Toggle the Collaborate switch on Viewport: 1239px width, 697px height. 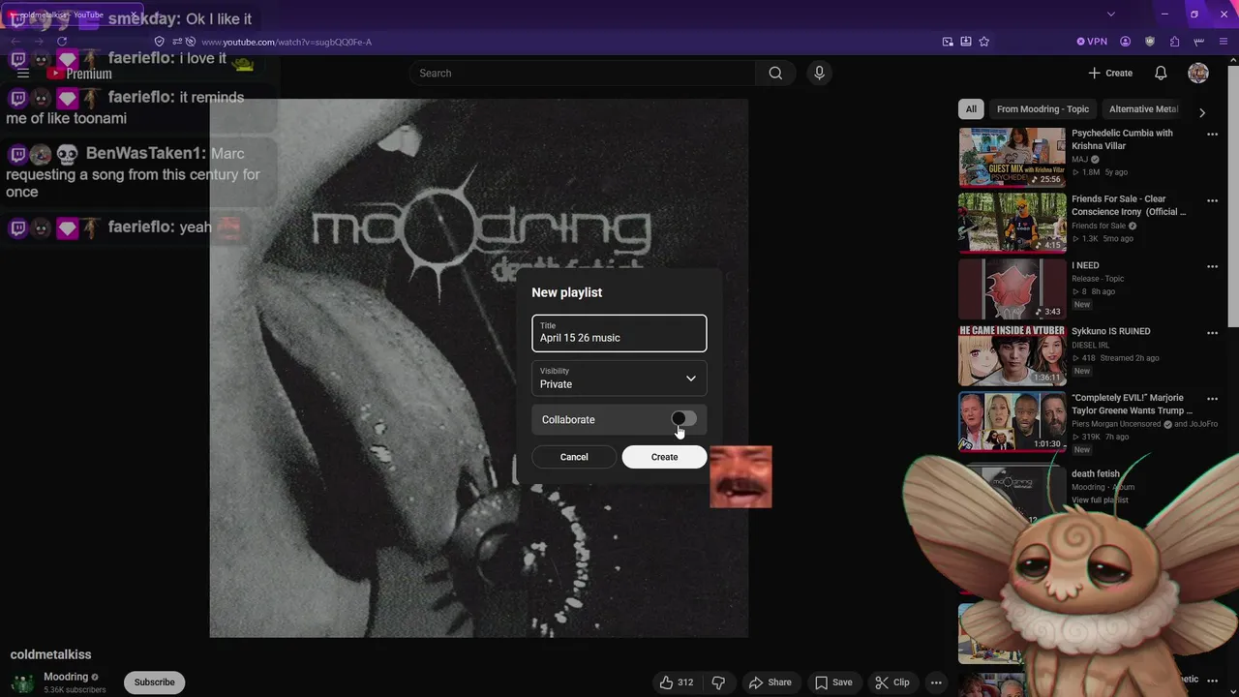[x=683, y=419]
